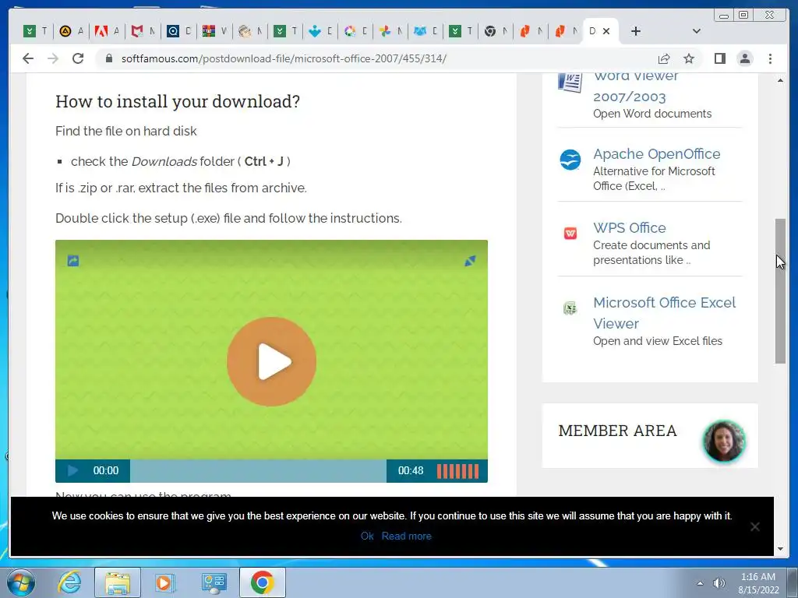Go forward to the next page
Image resolution: width=798 pixels, height=598 pixels.
click(53, 58)
